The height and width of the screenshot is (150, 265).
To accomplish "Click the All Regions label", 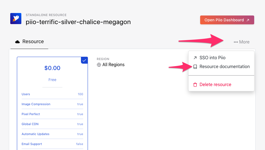I will click(x=113, y=65).
